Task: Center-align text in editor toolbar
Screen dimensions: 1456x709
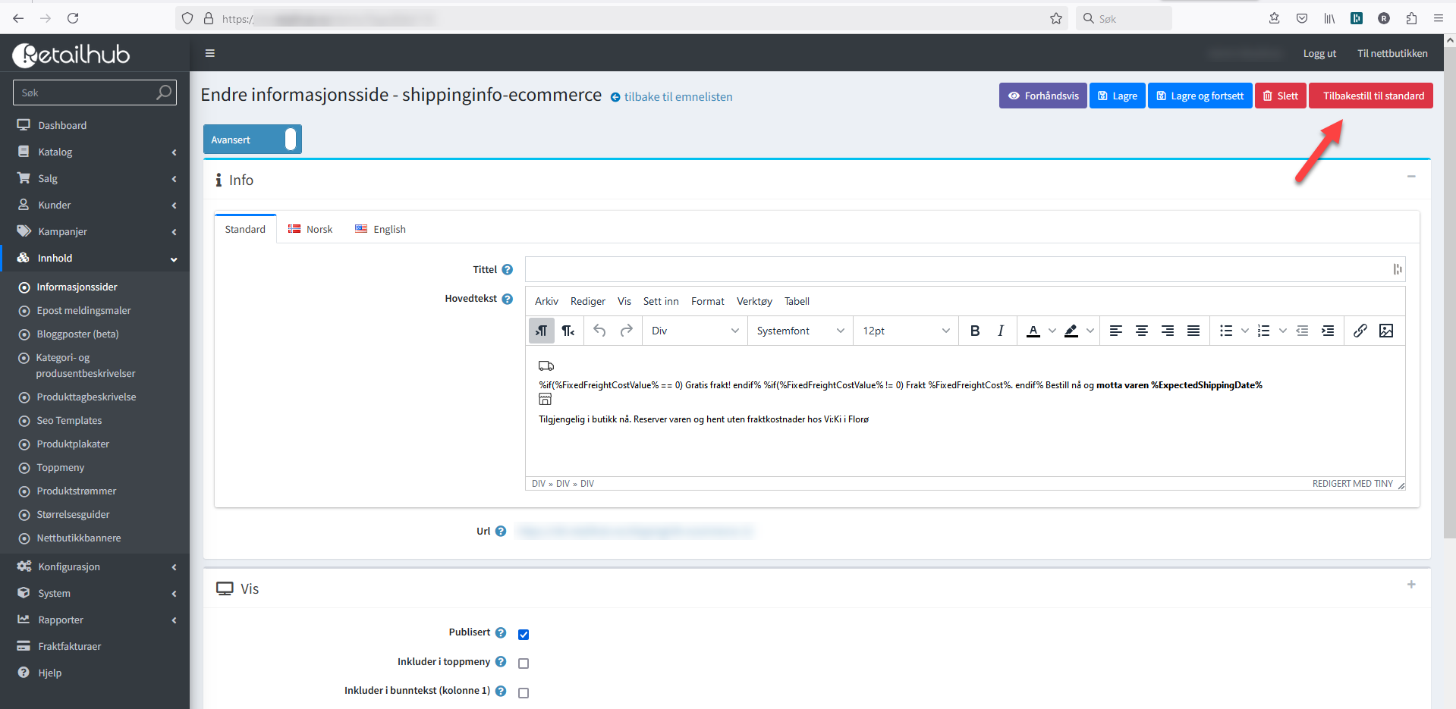Action: (x=1141, y=331)
